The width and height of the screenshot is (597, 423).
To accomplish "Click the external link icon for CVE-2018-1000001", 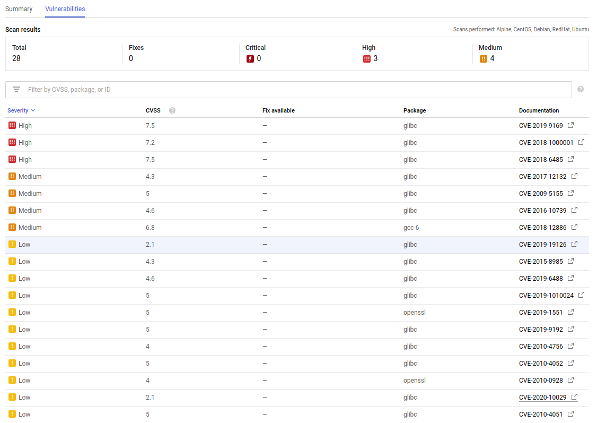I will pos(581,142).
